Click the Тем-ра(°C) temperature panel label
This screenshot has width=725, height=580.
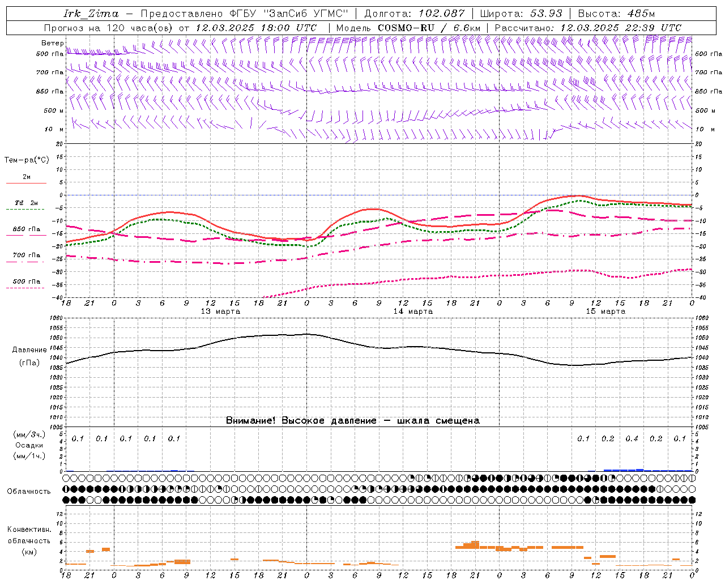(x=27, y=160)
